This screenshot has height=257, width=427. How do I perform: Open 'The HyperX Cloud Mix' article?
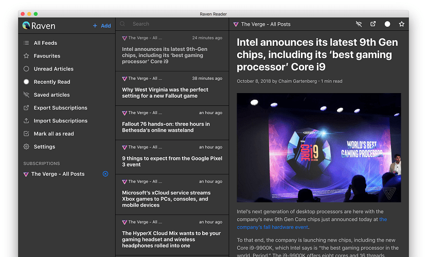click(172, 235)
